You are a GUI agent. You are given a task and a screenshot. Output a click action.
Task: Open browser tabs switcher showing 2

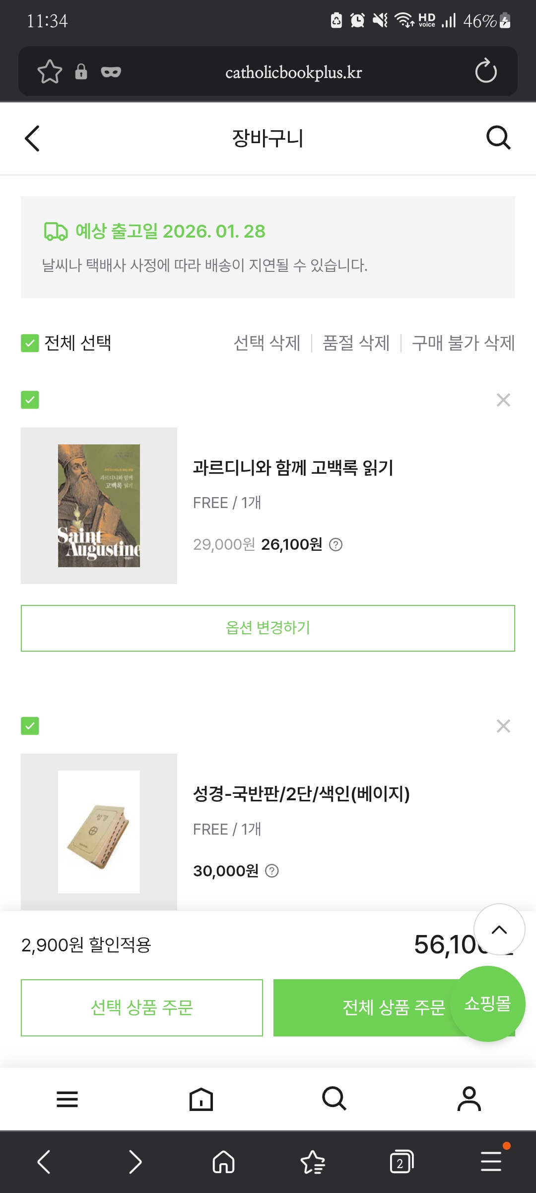point(401,1162)
